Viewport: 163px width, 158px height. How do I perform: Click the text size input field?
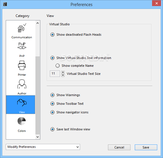click(55, 74)
